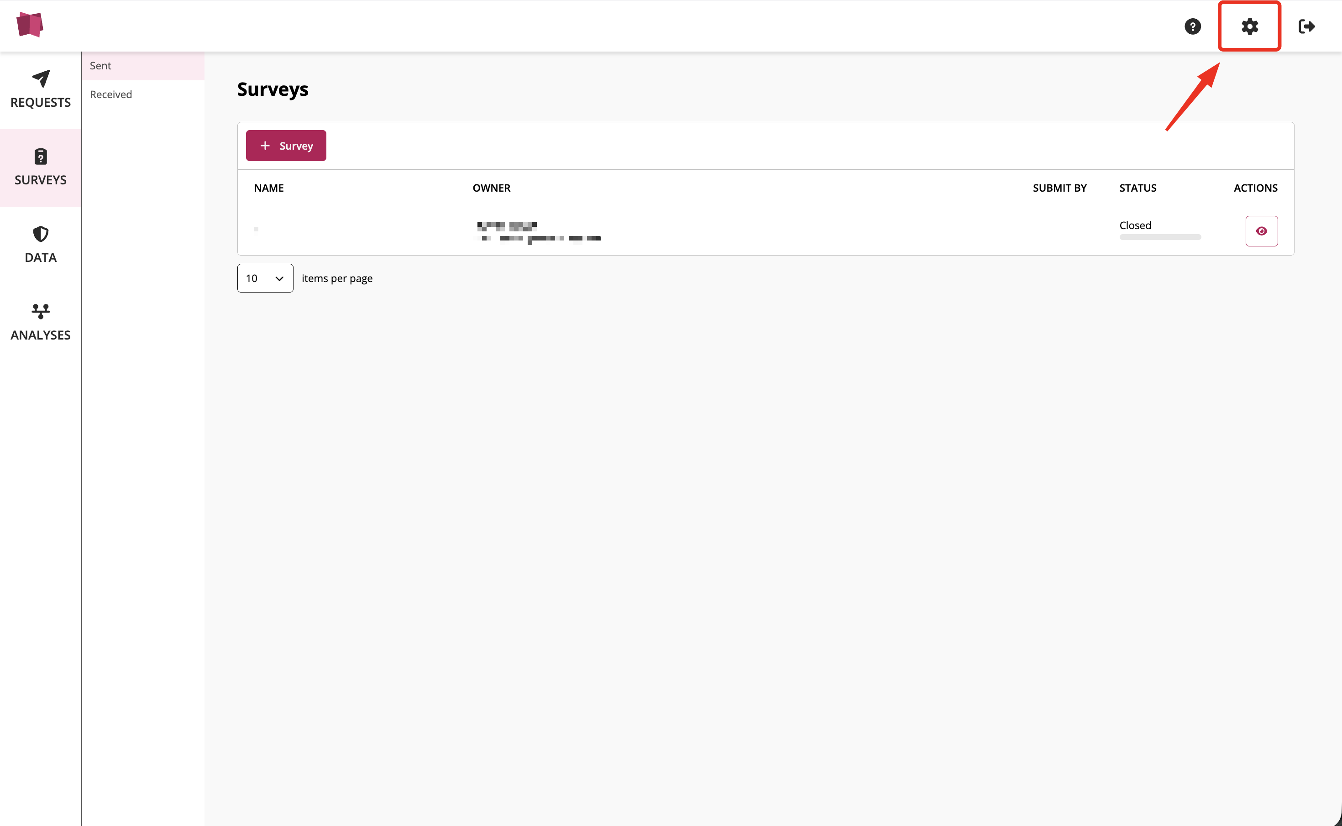This screenshot has width=1342, height=826.
Task: Select the Surveys clipboard icon
Action: pyautogui.click(x=41, y=157)
